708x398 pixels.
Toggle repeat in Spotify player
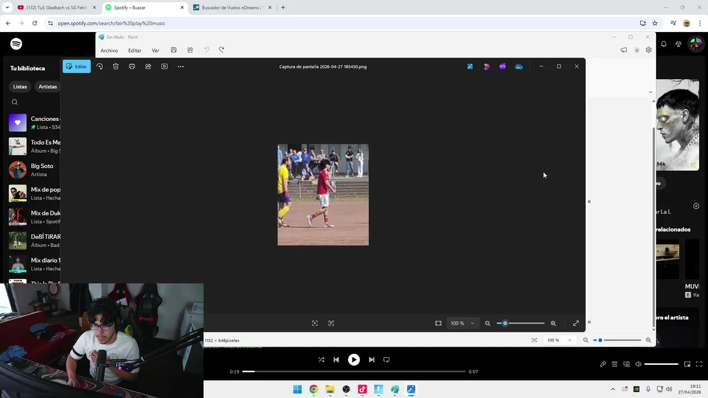pos(387,359)
